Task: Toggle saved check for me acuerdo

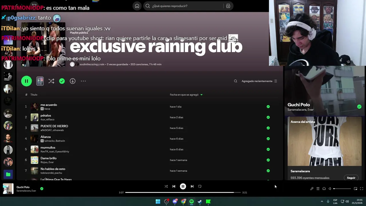Action: pyautogui.click(x=268, y=106)
